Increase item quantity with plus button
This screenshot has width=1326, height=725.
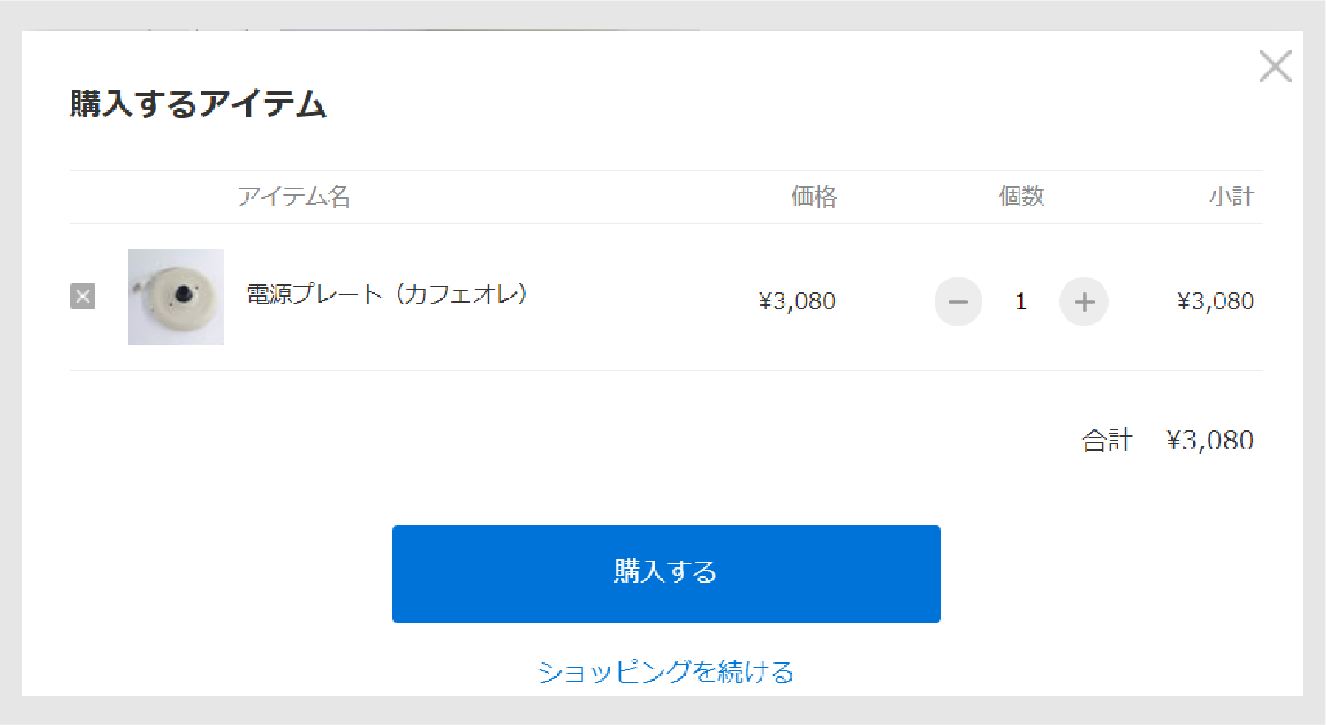(1084, 302)
